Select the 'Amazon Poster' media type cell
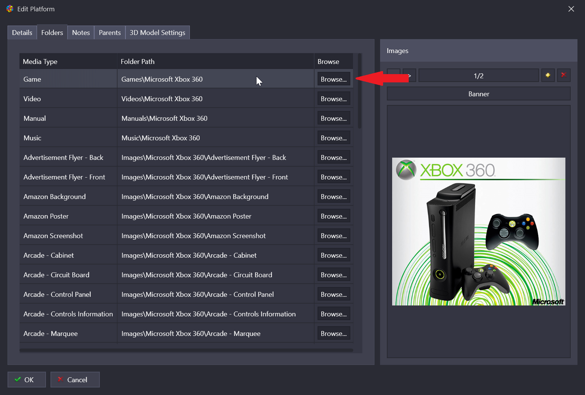This screenshot has width=585, height=395. click(68, 216)
